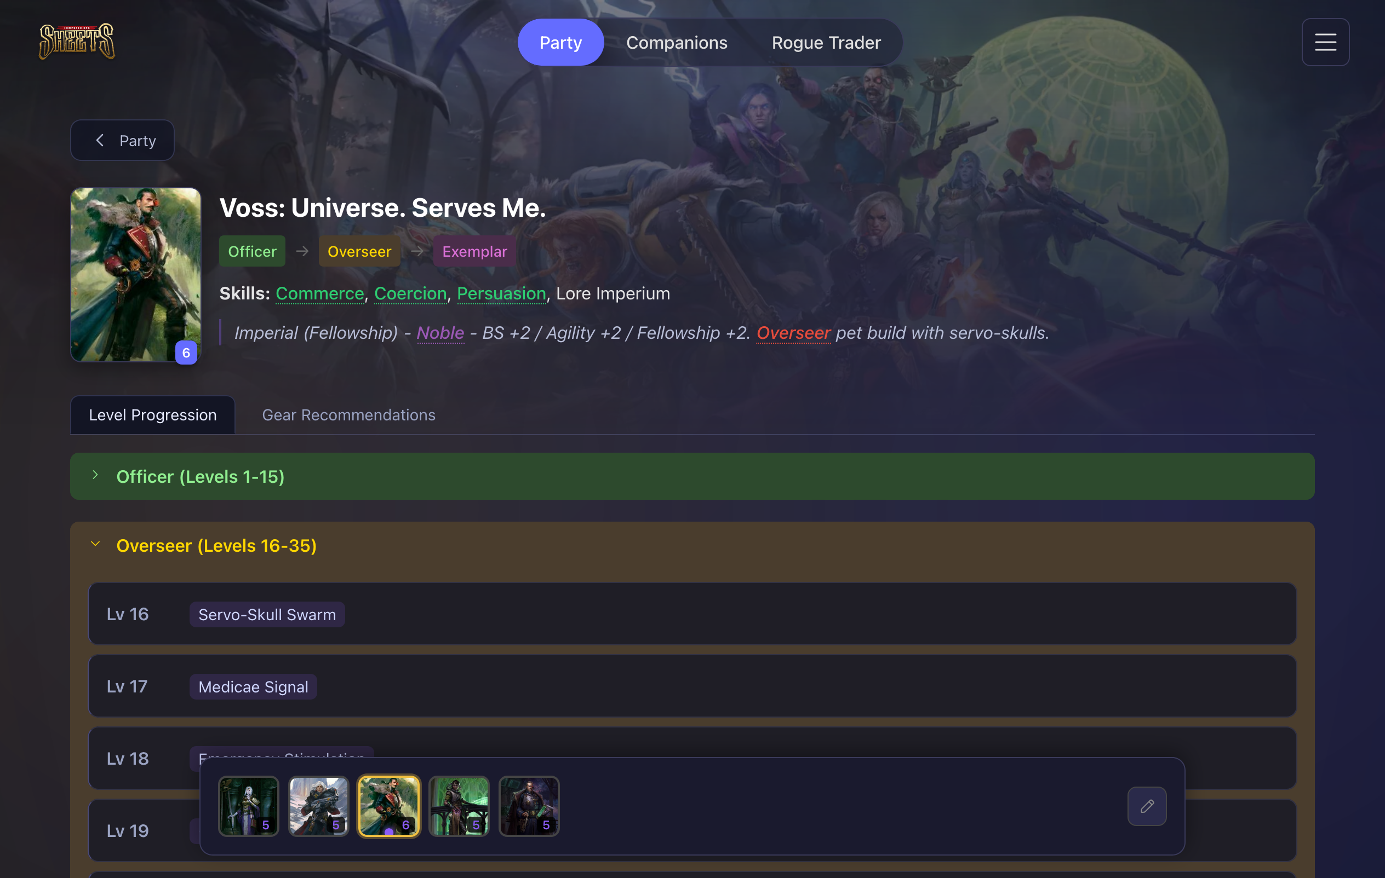Click the arrow between Officer and Overseer tags
This screenshot has height=878, width=1385.
pos(301,251)
